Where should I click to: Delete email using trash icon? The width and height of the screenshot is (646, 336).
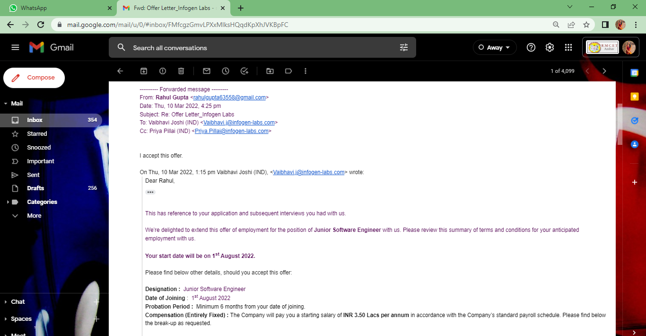click(x=181, y=71)
